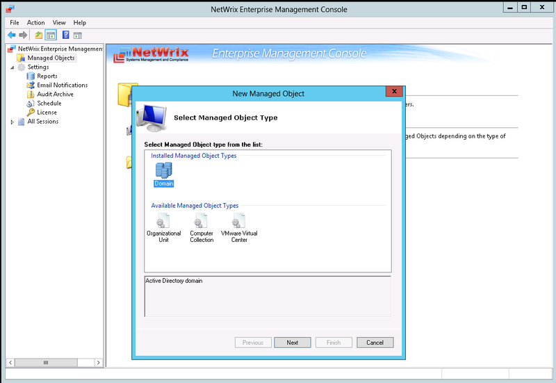Viewport: 556px width, 383px height.
Task: Select Managed Objects in the tree
Action: coord(51,58)
